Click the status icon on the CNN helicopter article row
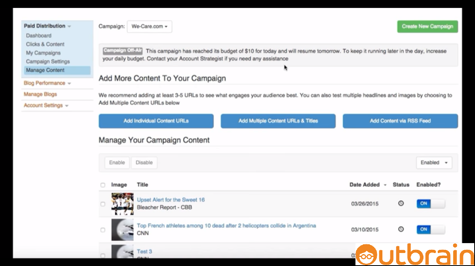Viewport: 475px width, 266px height. [x=401, y=229]
